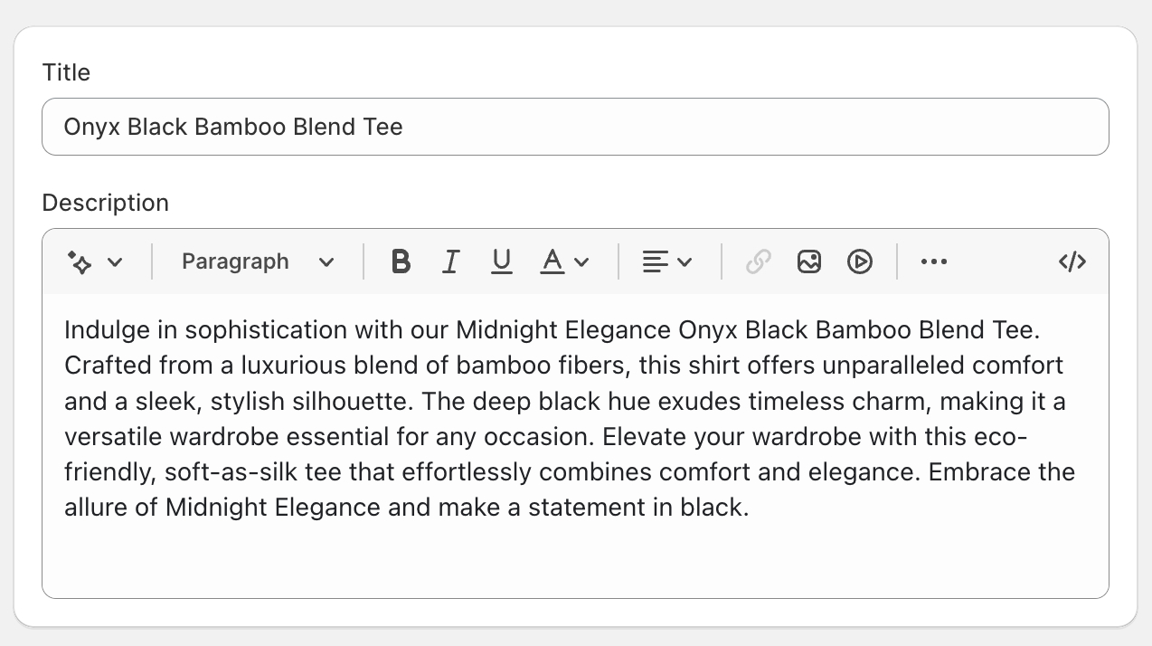Toggle bold formatting
The height and width of the screenshot is (646, 1152).
pos(400,261)
